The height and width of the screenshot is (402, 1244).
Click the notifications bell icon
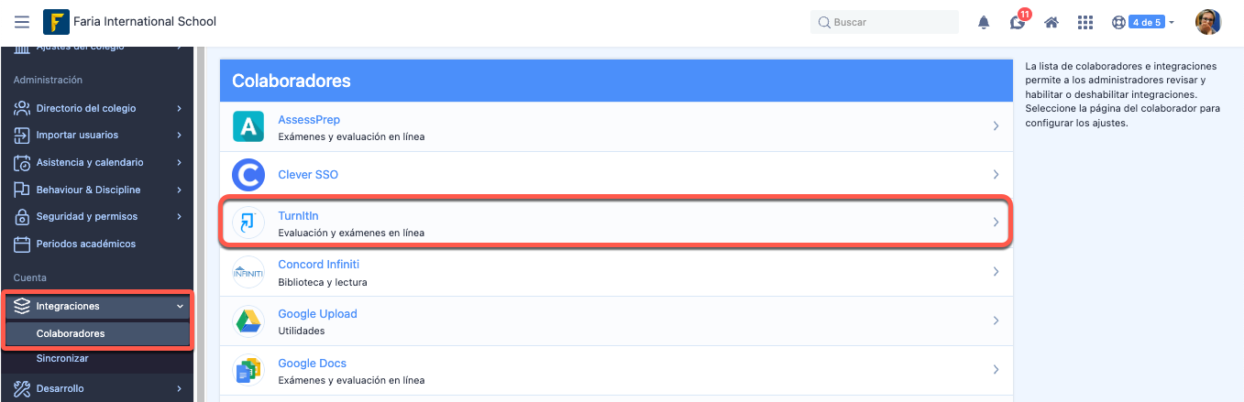click(x=984, y=22)
